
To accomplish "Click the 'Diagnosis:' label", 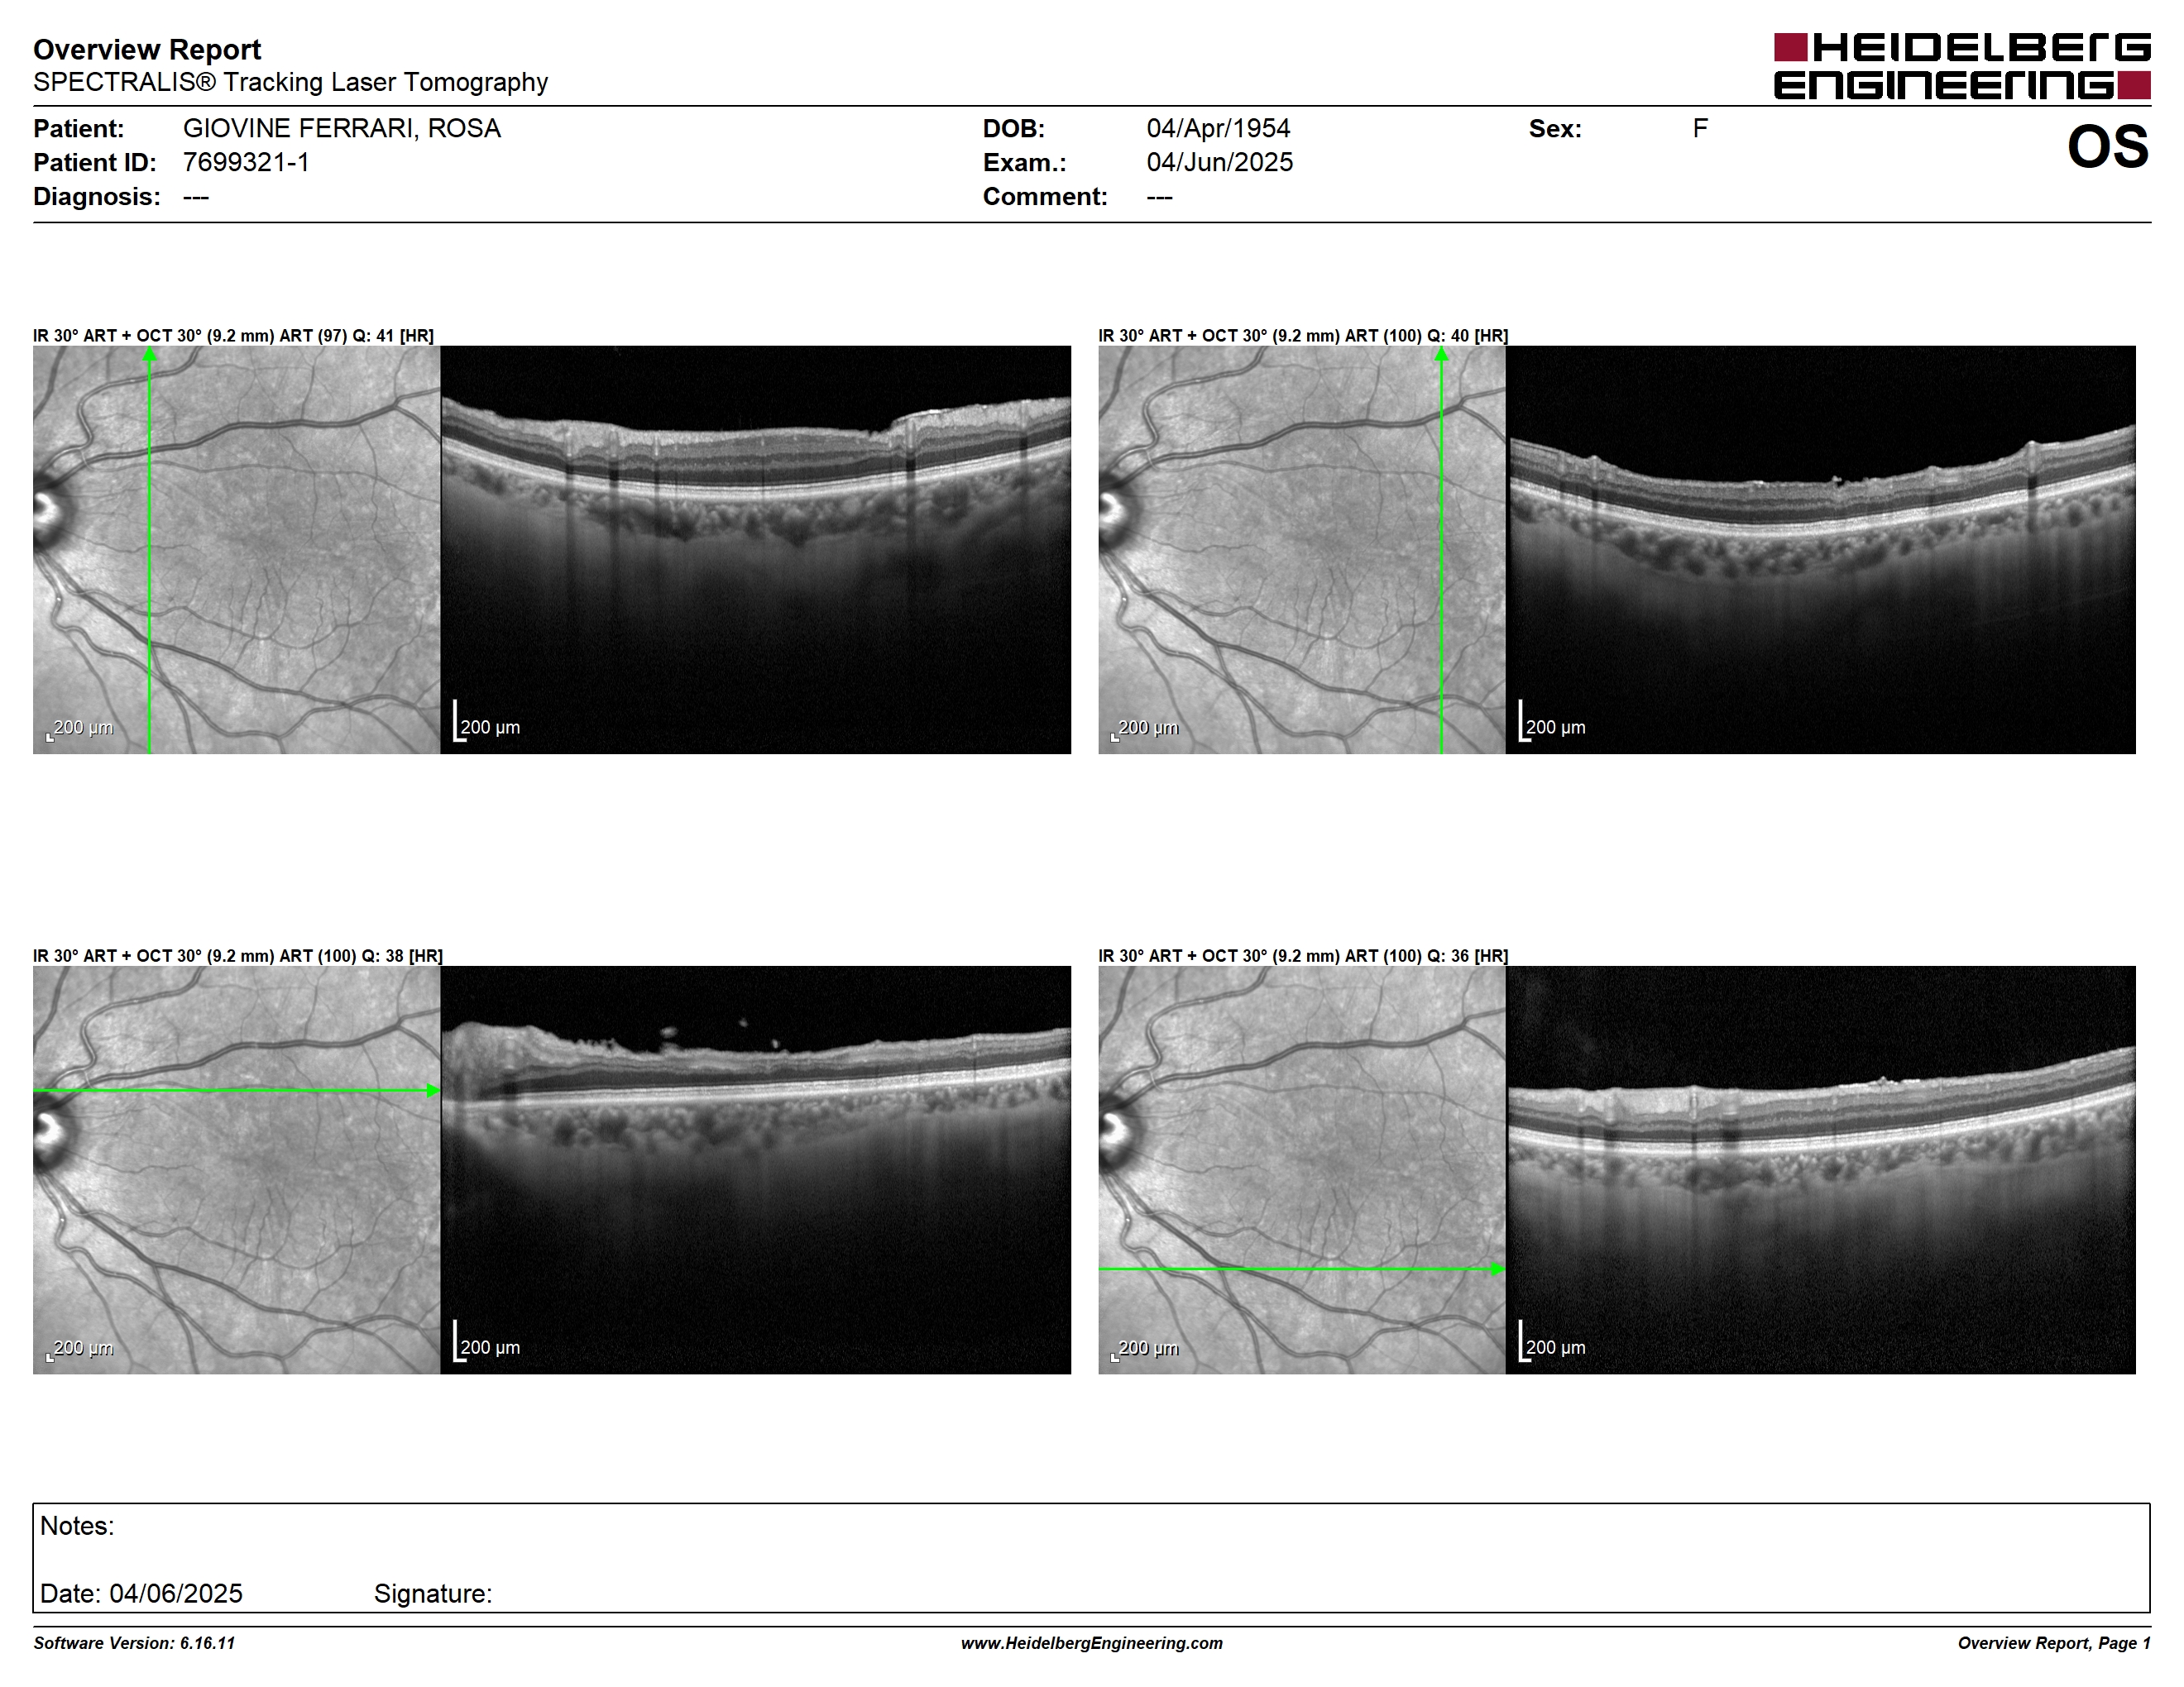I will click(x=96, y=196).
